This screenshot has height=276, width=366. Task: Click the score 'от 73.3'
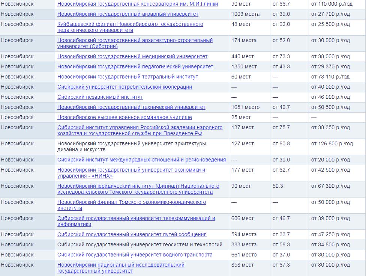[281, 56]
